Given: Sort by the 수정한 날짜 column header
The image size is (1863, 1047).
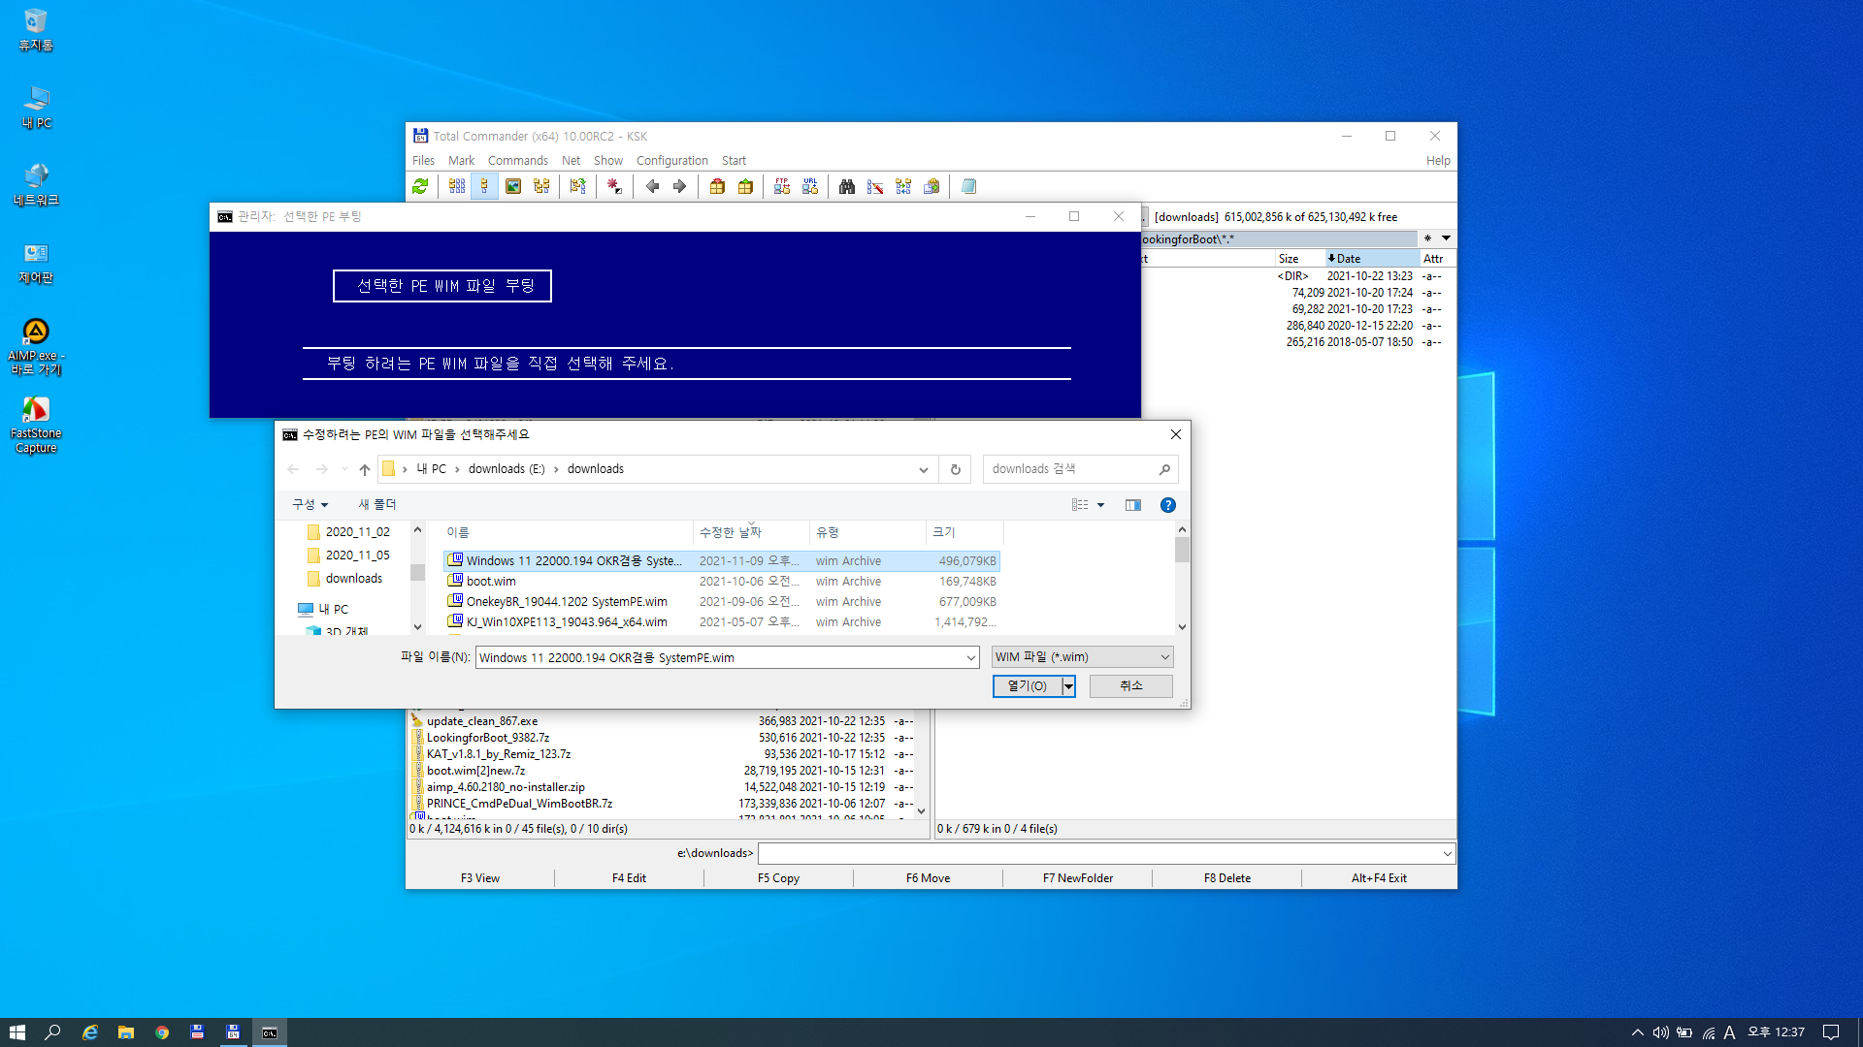Looking at the screenshot, I should (751, 532).
